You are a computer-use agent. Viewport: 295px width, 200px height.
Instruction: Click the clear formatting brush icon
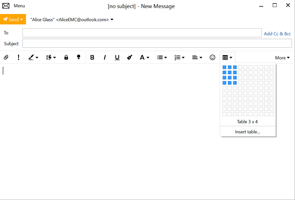(x=130, y=57)
